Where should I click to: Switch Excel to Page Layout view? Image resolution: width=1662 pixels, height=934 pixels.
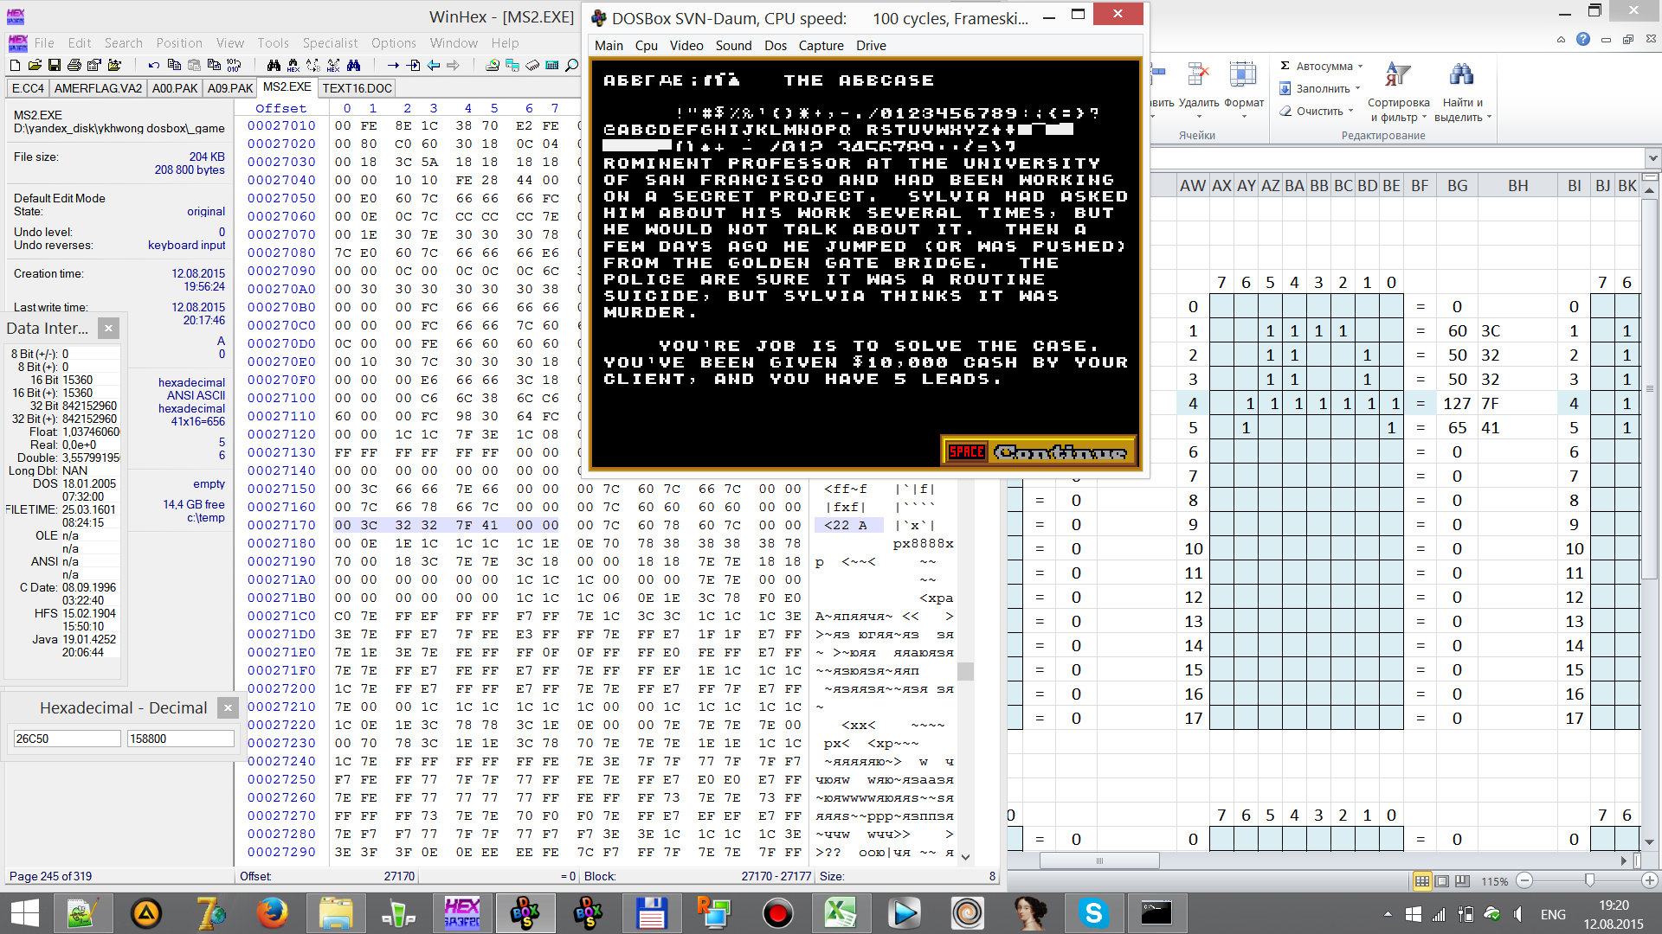1442,881
